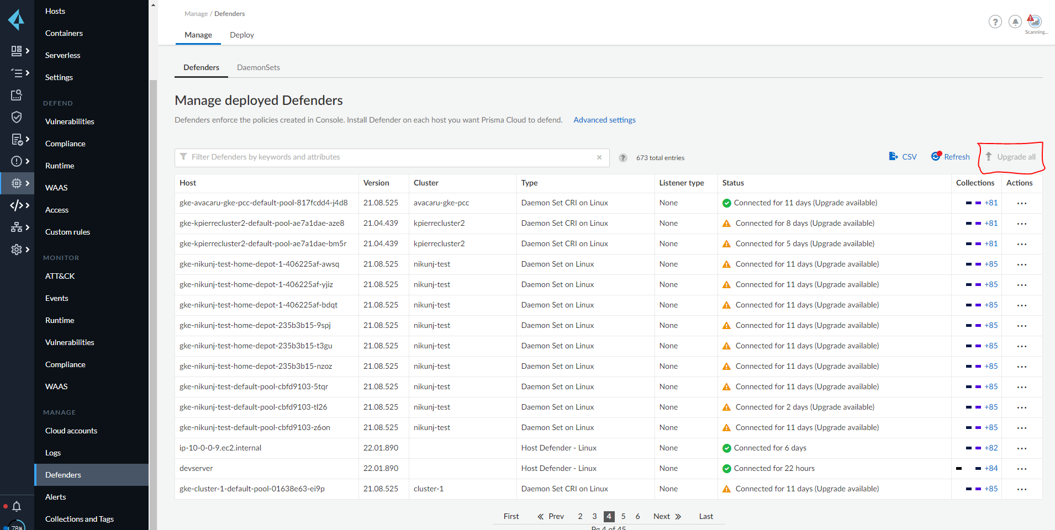This screenshot has width=1055, height=530.
Task: Click the Upgrade all button
Action: point(1011,157)
